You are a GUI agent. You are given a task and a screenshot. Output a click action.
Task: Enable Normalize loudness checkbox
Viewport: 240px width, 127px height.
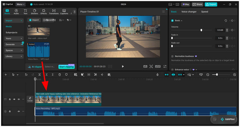[x=172, y=56]
